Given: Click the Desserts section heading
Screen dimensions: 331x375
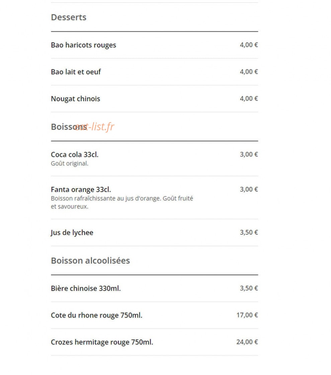Looking at the screenshot, I should (69, 17).
